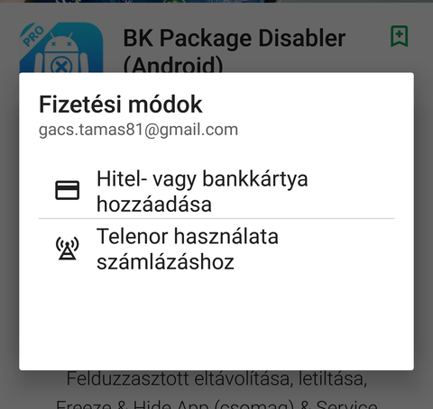Select the credit card icon
Screen dimensions: 433x409
pyautogui.click(x=68, y=190)
